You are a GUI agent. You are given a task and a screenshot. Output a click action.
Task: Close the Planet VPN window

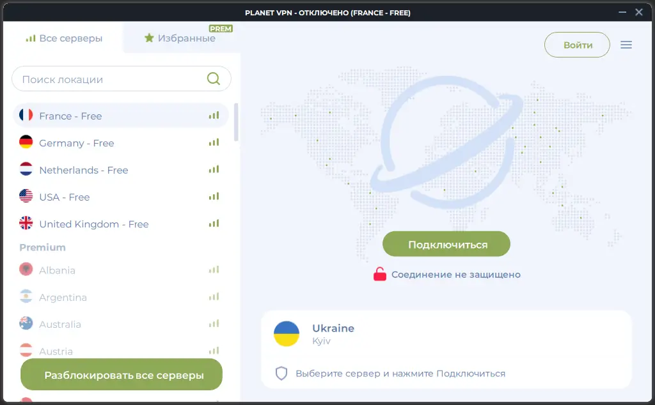[x=639, y=12]
